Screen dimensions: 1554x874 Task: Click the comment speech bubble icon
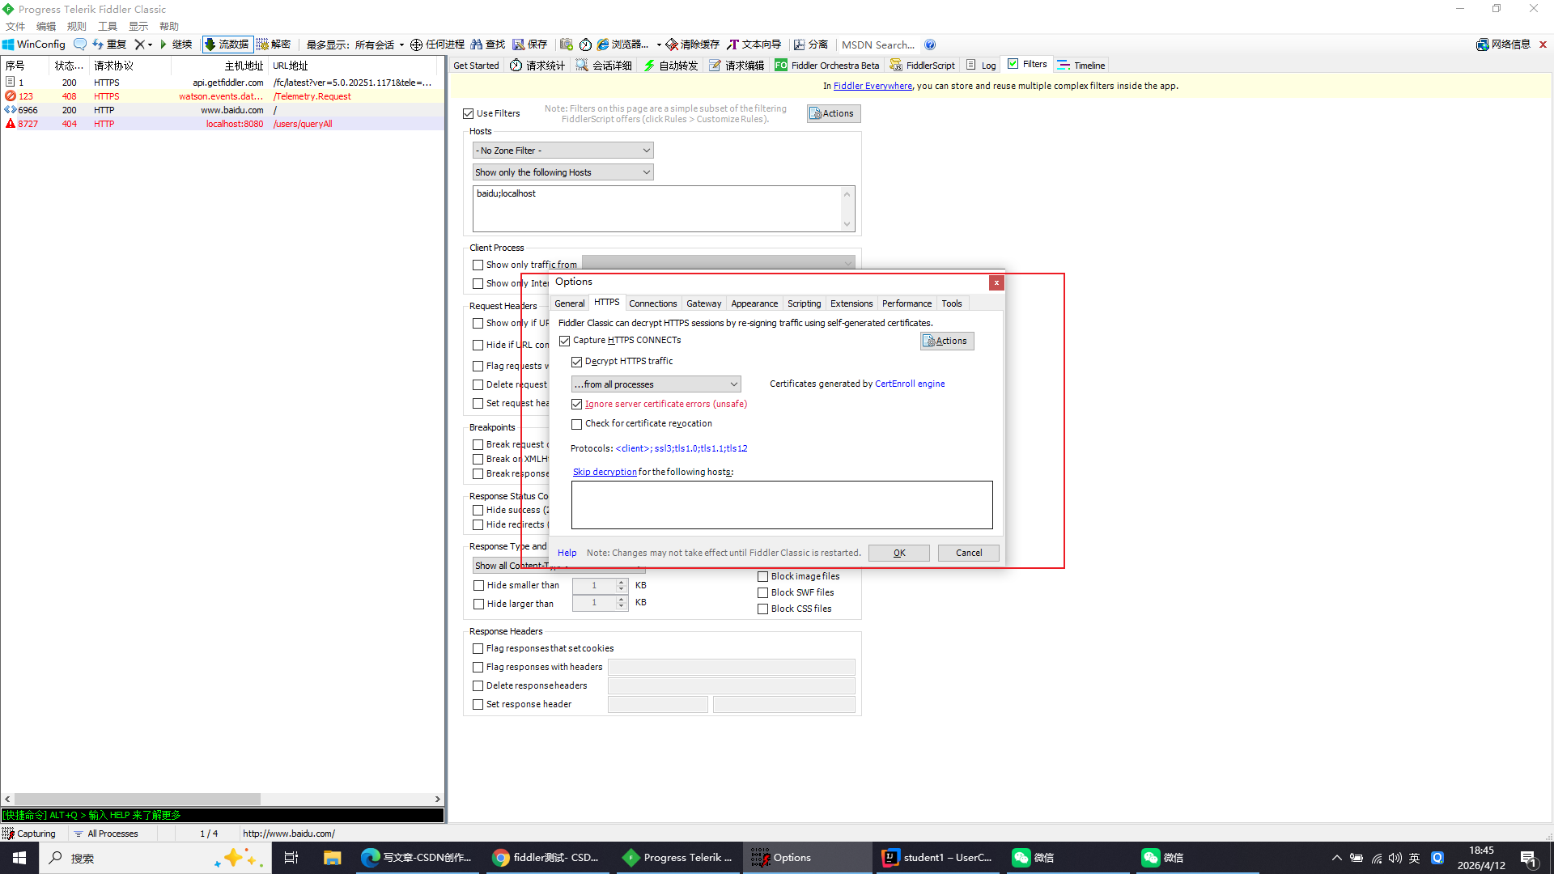pos(79,45)
